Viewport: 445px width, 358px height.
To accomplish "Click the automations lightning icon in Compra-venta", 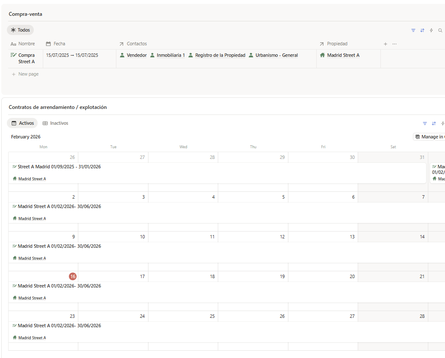I will 431,30.
